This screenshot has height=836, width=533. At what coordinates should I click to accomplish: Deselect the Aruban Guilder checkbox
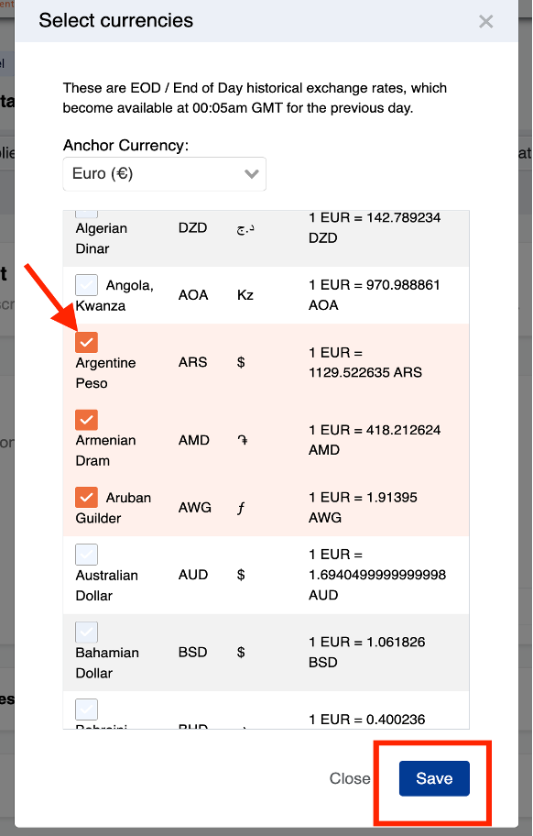coord(86,497)
